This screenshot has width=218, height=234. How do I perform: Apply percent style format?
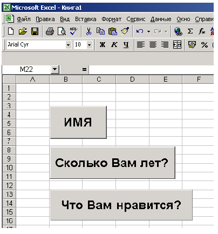point(205,45)
